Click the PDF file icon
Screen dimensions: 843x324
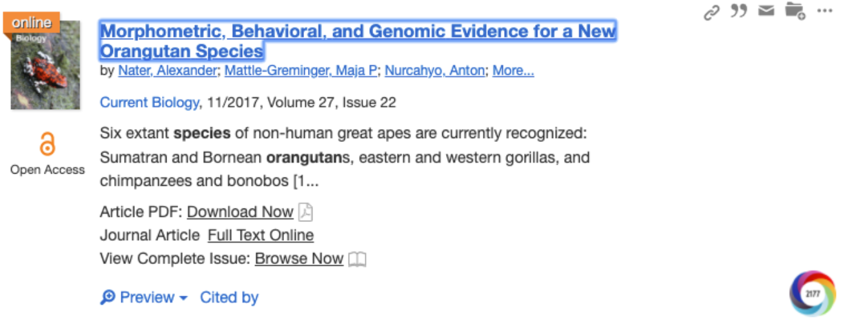pyautogui.click(x=305, y=212)
